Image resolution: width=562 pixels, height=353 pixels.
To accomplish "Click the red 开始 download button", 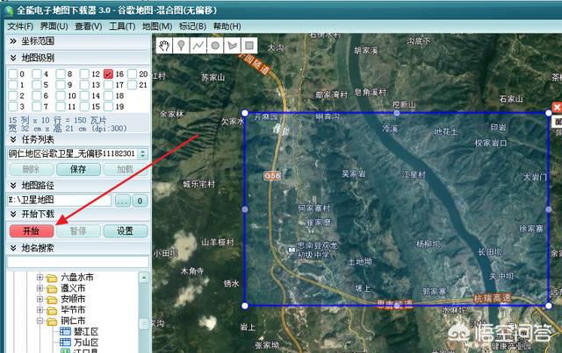I will pos(30,231).
